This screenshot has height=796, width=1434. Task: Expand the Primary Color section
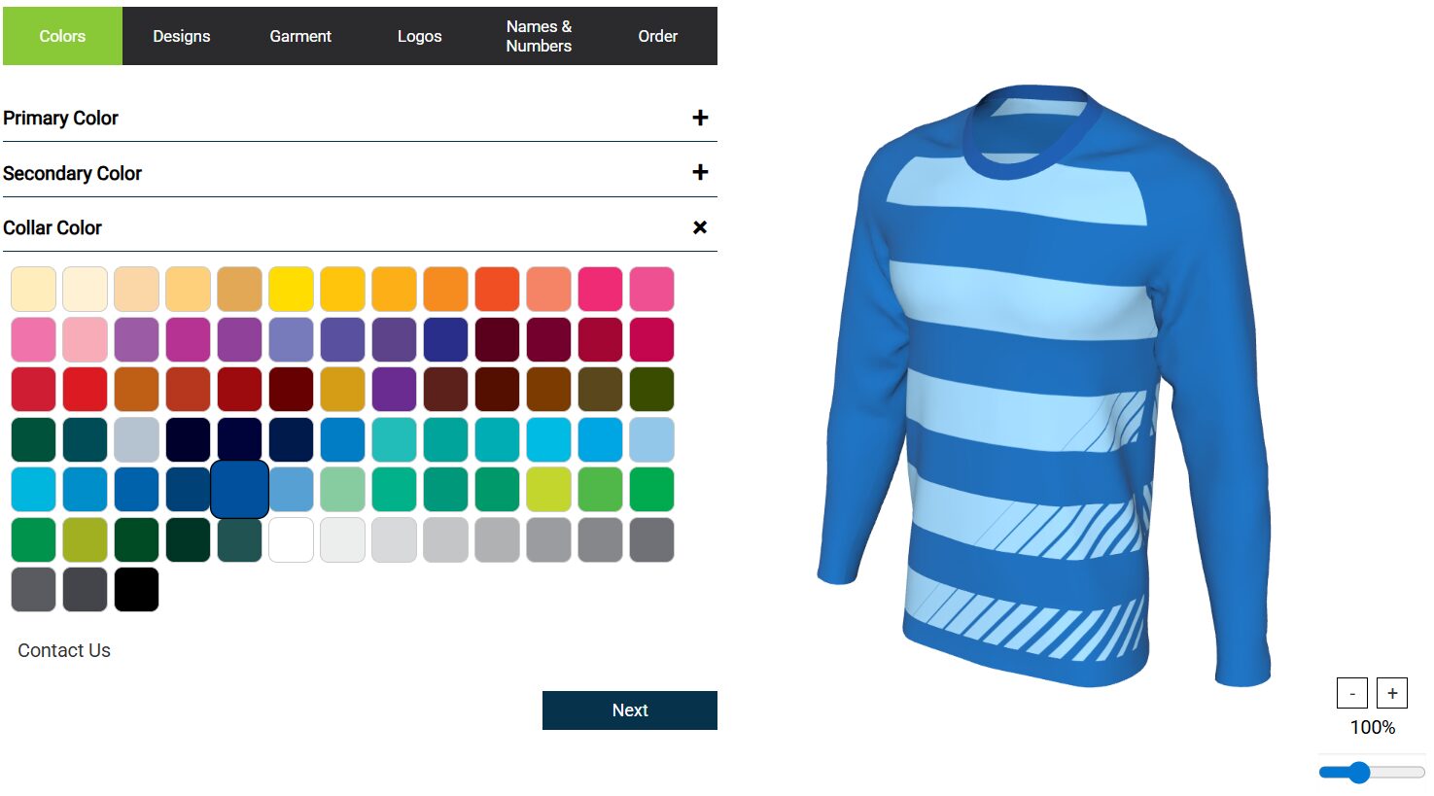coord(360,118)
